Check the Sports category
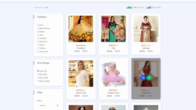This screenshot has width=196, height=110. click(x=38, y=45)
